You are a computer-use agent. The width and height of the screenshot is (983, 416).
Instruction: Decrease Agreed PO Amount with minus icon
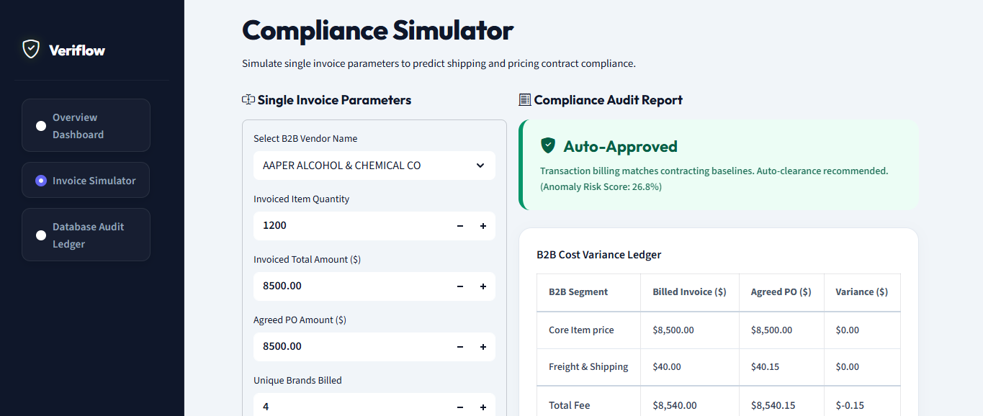point(460,347)
